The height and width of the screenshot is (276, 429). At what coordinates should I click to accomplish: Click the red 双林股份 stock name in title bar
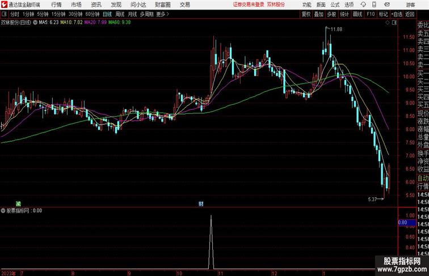click(276, 5)
